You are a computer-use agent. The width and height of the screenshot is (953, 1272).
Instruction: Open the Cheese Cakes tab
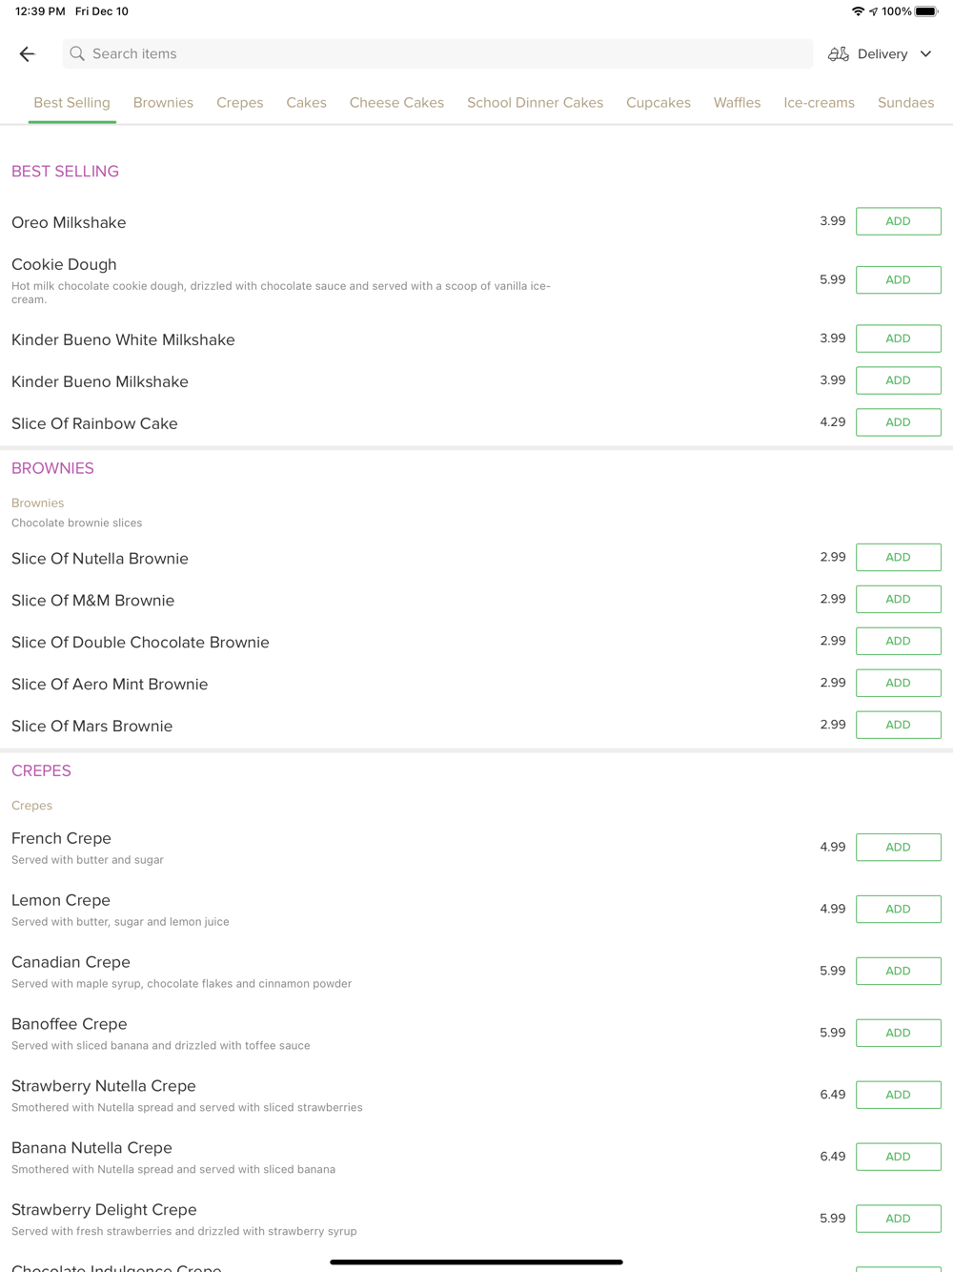point(396,103)
